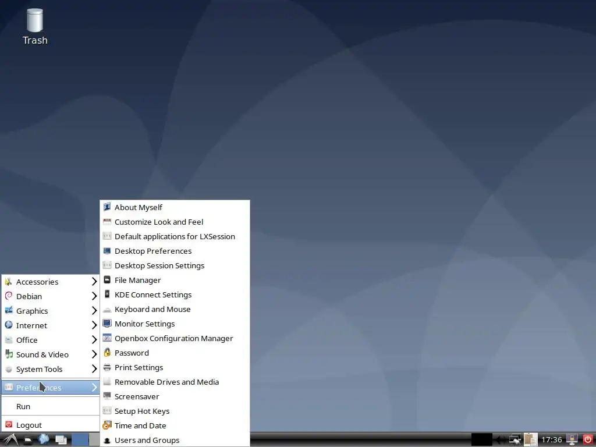Image resolution: width=596 pixels, height=447 pixels.
Task: Click the Screensaver icon
Action: coord(107,396)
